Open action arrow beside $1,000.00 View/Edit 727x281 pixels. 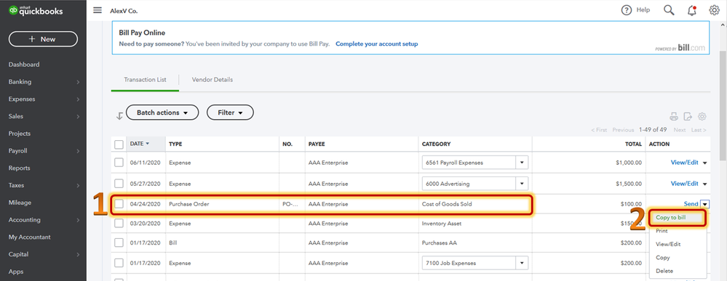pos(705,163)
